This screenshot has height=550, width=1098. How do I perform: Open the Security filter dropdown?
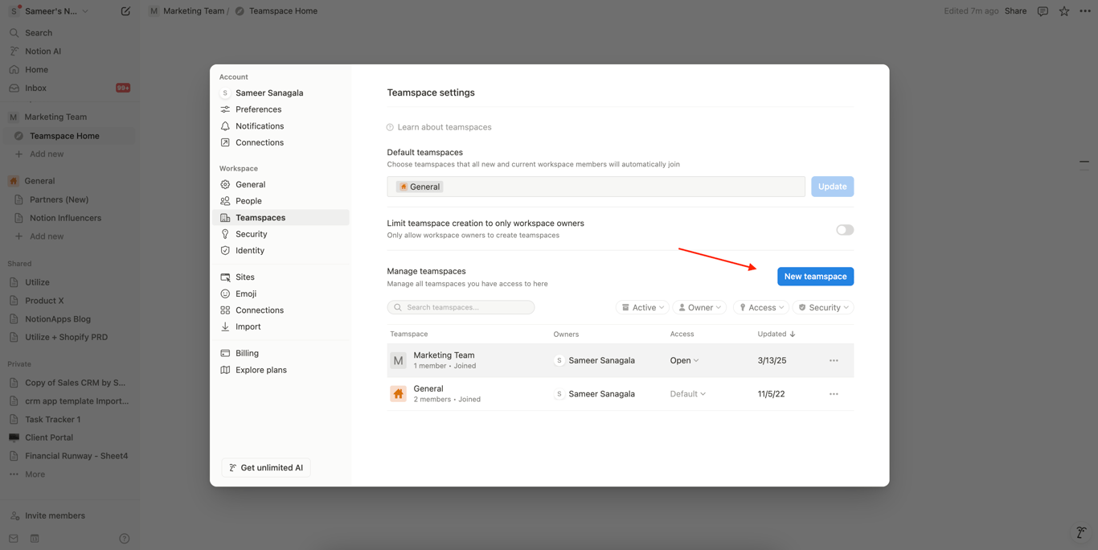823,308
